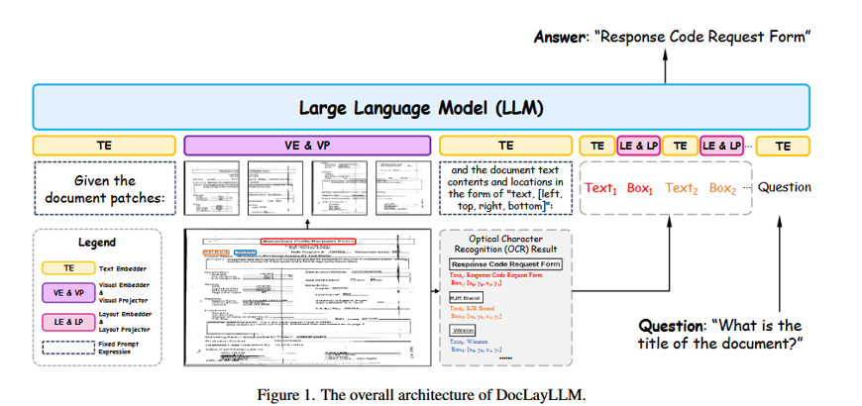
Task: Click the orange Text2 token
Action: [x=682, y=187]
